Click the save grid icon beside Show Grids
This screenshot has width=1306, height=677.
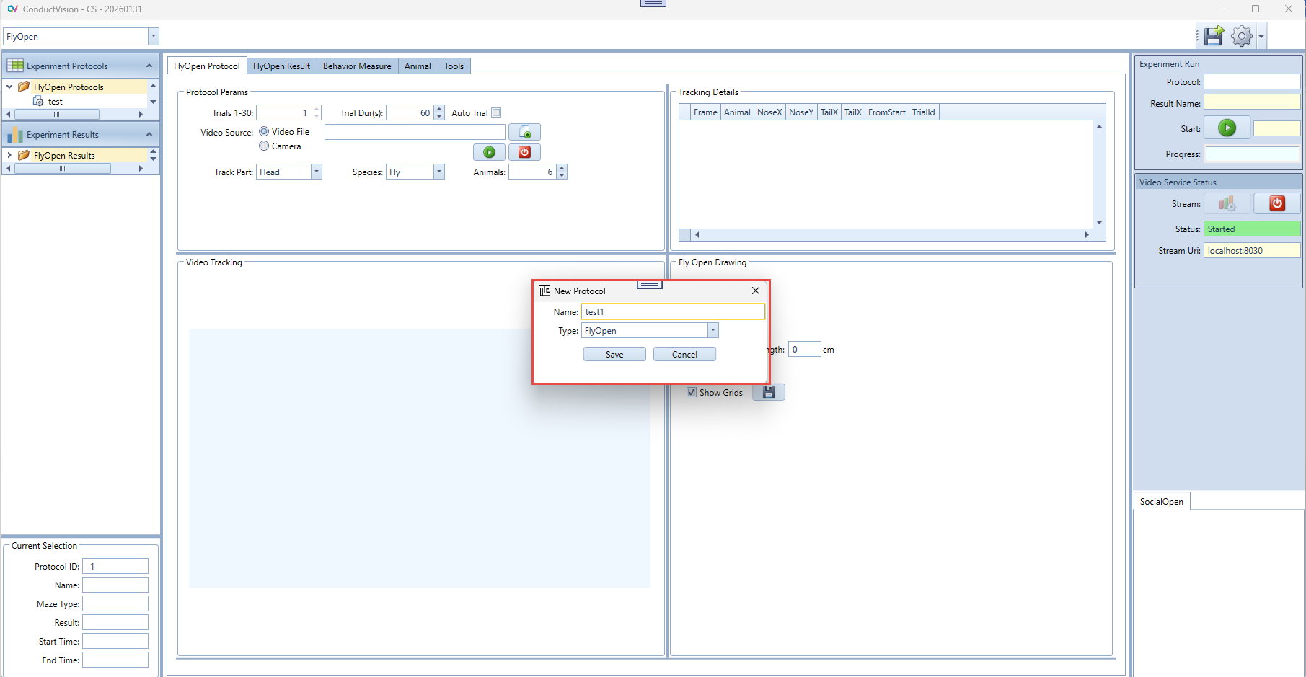(768, 392)
